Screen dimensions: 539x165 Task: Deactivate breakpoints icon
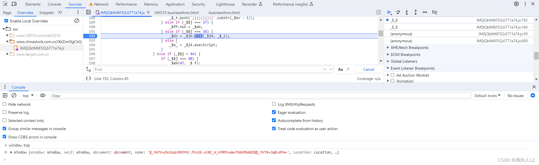pyautogui.click(x=435, y=12)
